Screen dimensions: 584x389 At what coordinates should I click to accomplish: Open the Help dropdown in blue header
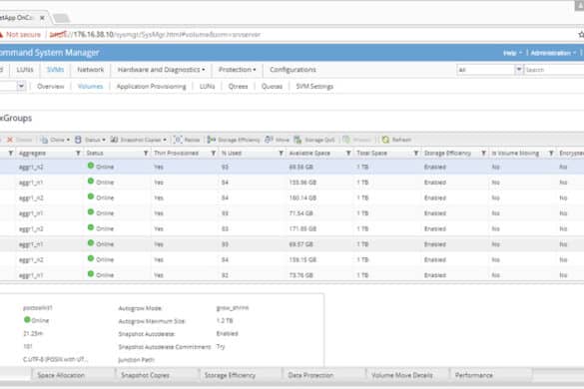coord(512,53)
